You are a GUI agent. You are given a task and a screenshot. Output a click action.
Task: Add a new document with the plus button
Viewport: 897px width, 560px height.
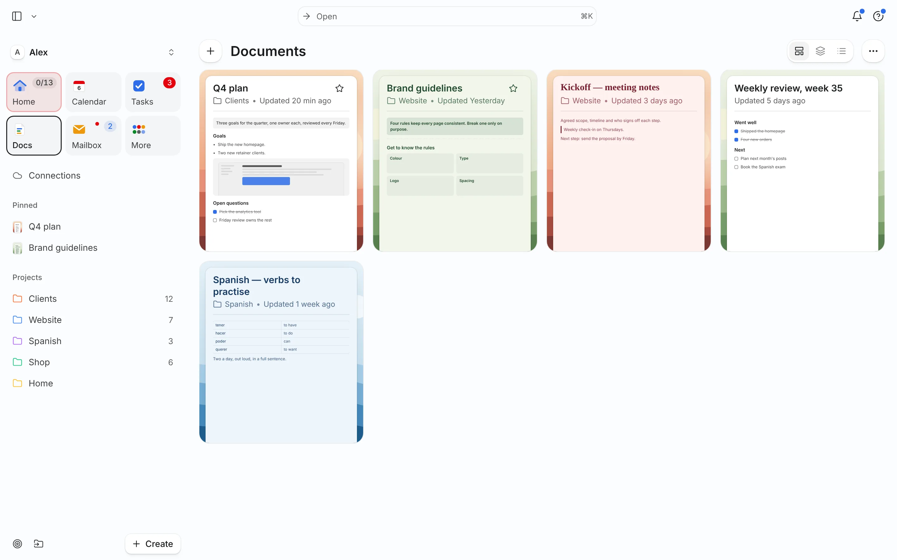point(211,51)
